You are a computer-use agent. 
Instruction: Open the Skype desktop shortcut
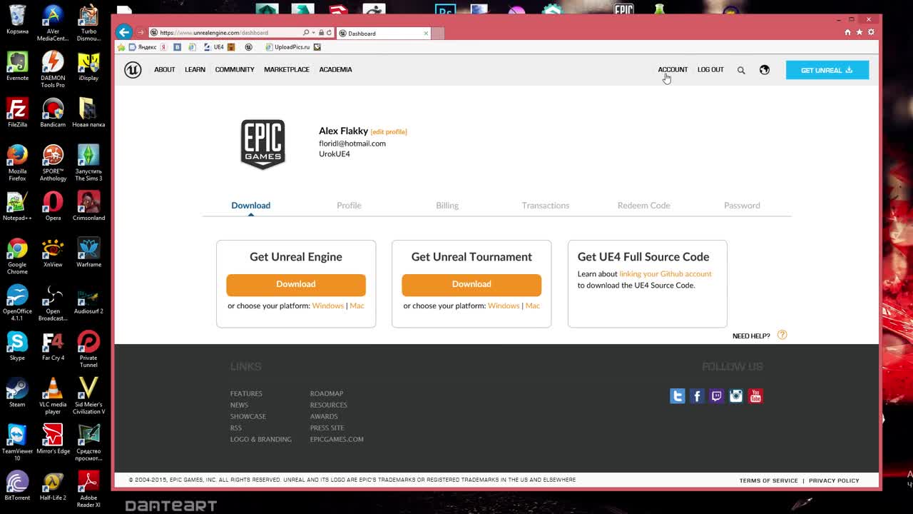click(x=17, y=346)
